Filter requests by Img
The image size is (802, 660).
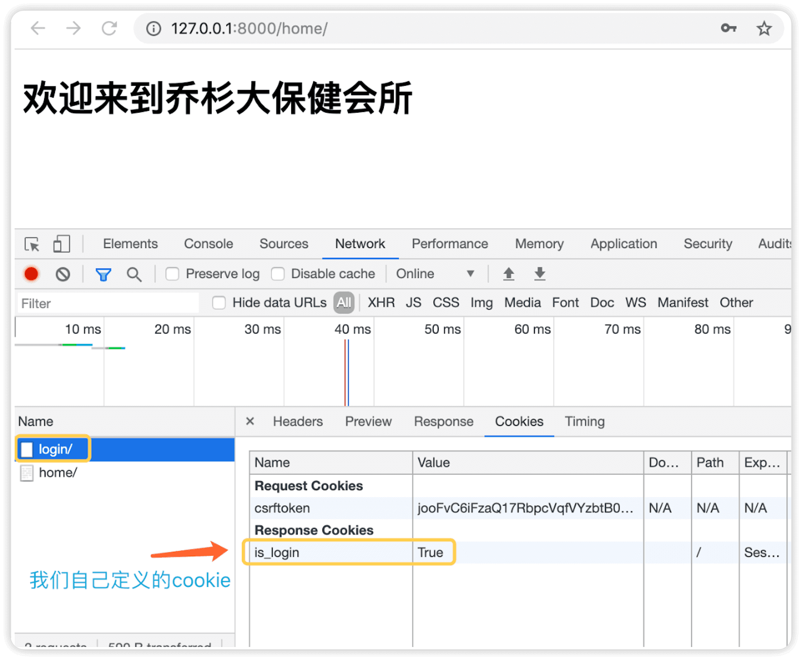pos(482,303)
